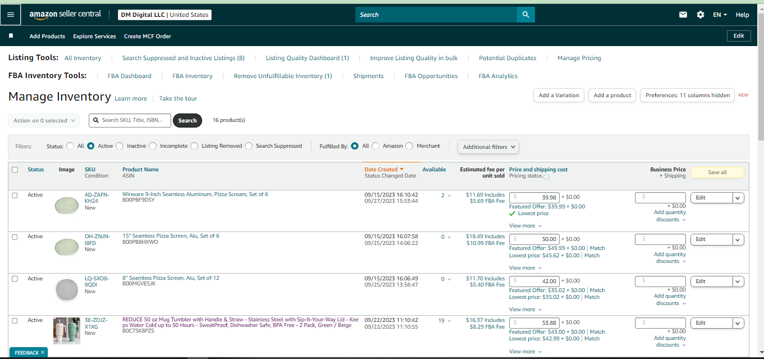Image resolution: width=764 pixels, height=359 pixels.
Task: Click the Pricing status info icon
Action: click(x=546, y=177)
